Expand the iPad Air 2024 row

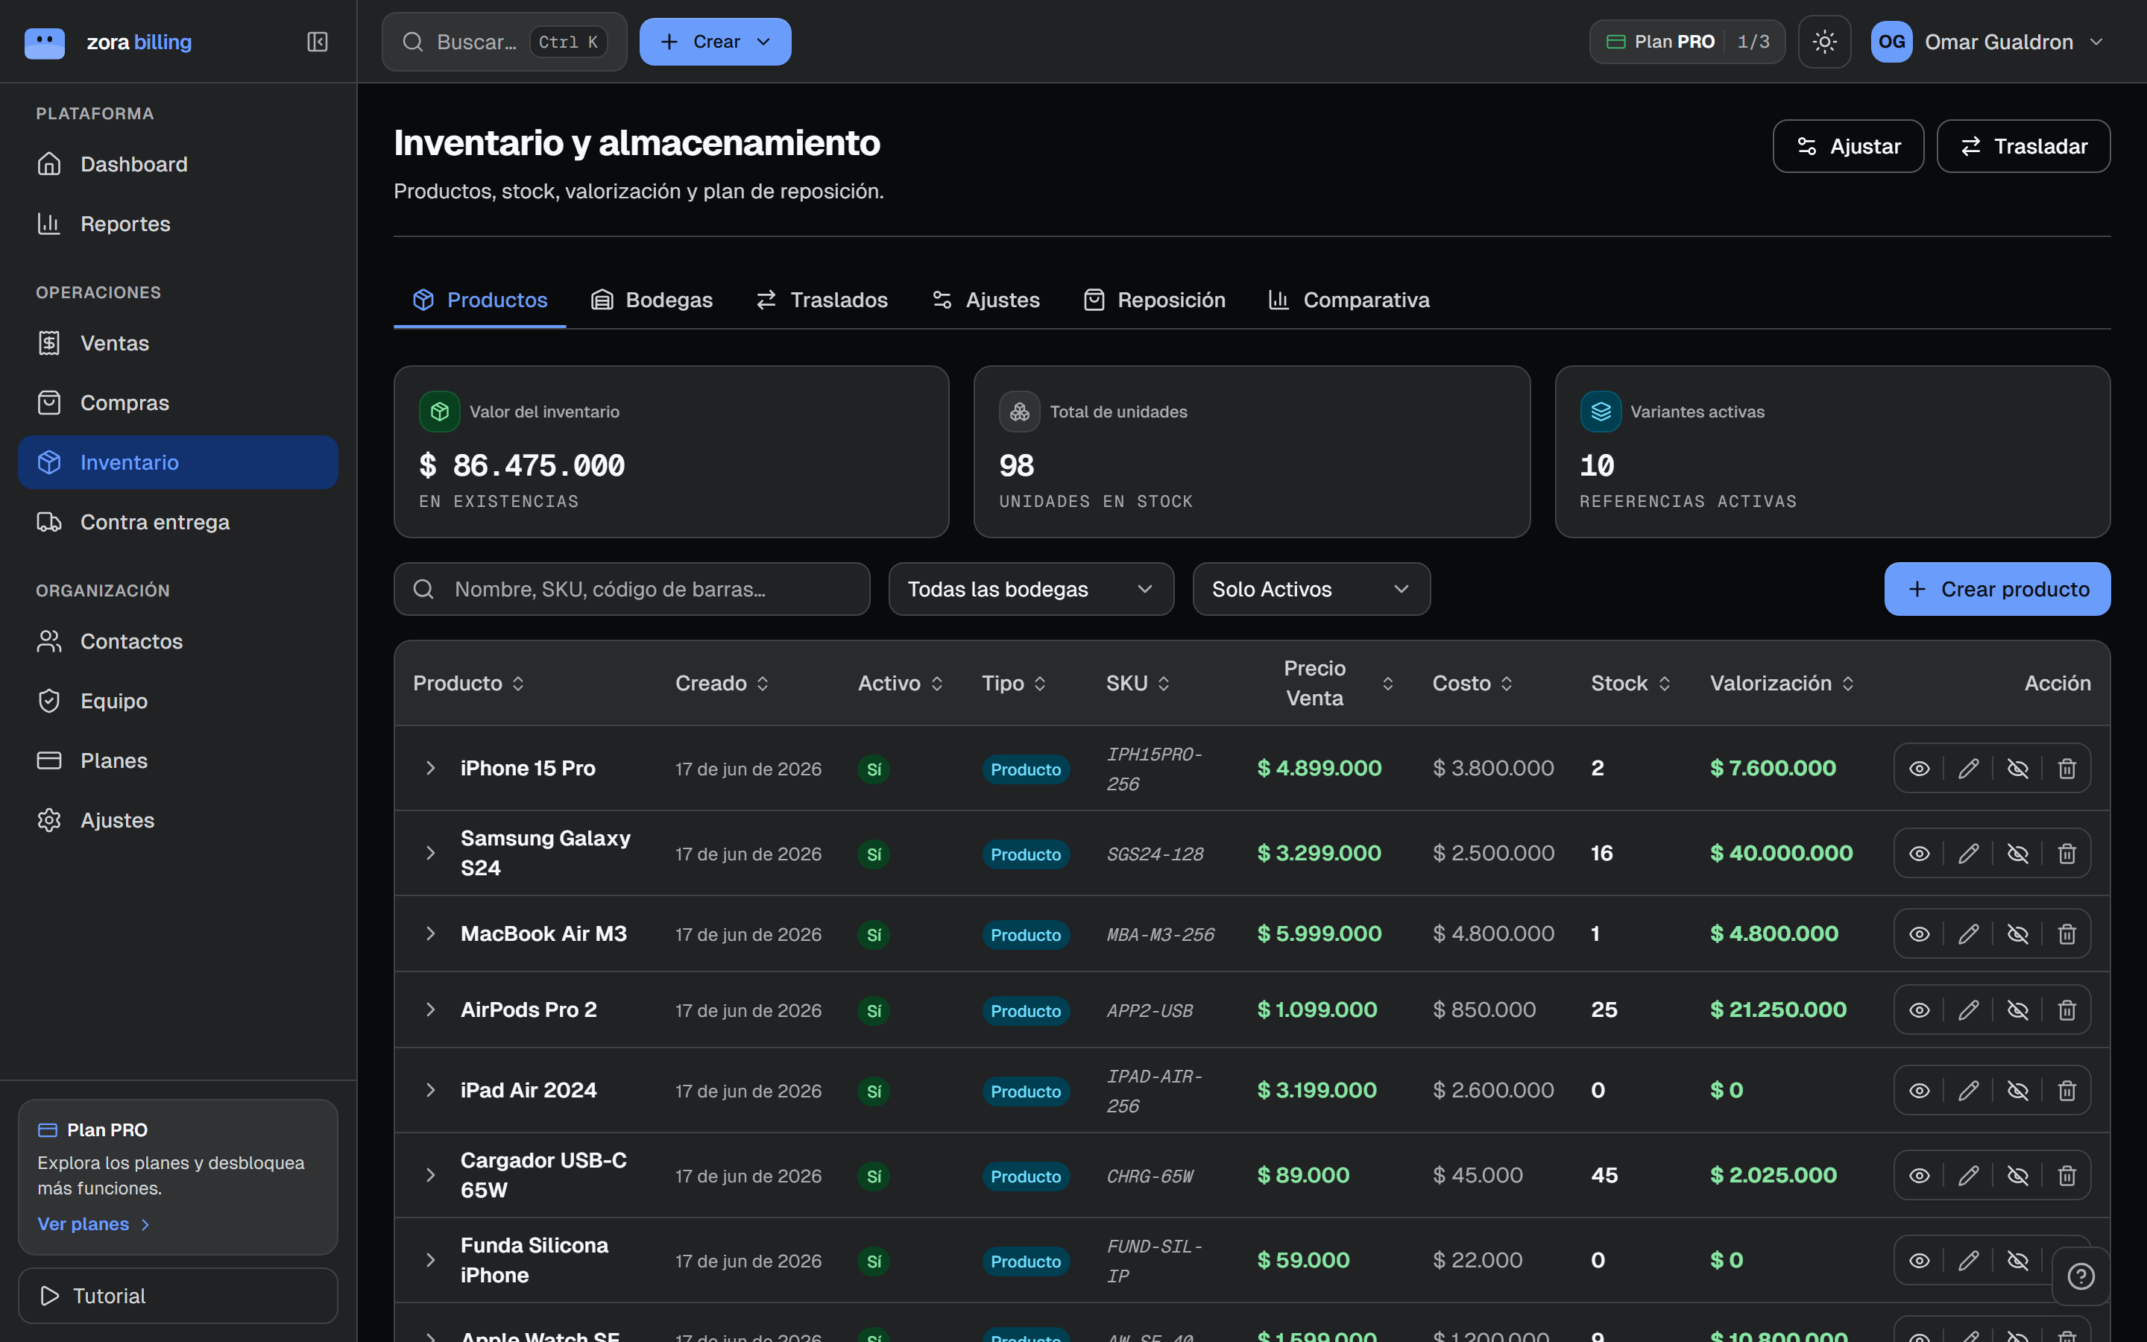(x=430, y=1091)
